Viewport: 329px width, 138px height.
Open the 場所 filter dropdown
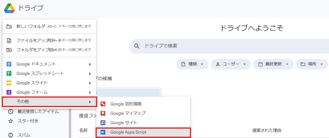click(x=312, y=64)
